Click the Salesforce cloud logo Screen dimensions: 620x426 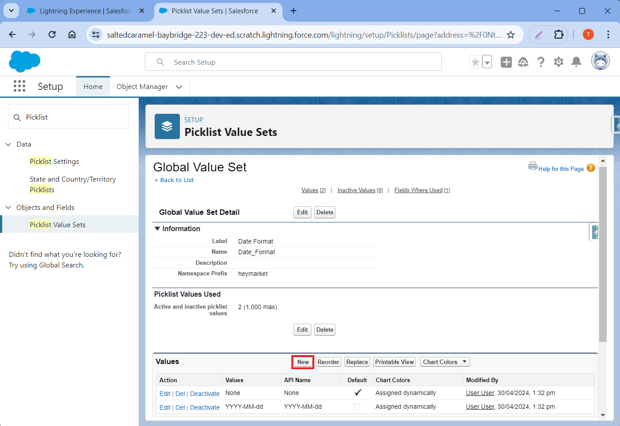pos(24,61)
